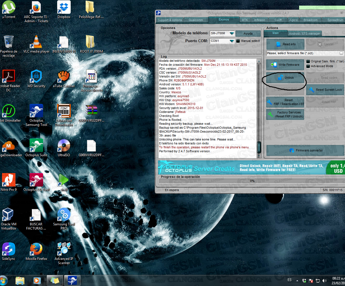Toggle the Manual select checkbox
Screen dimensions: 345x286
click(x=238, y=41)
